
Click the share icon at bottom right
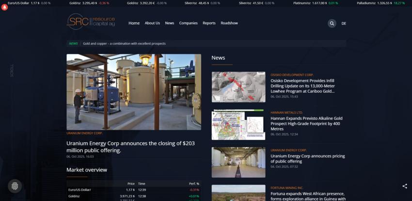[x=404, y=186]
